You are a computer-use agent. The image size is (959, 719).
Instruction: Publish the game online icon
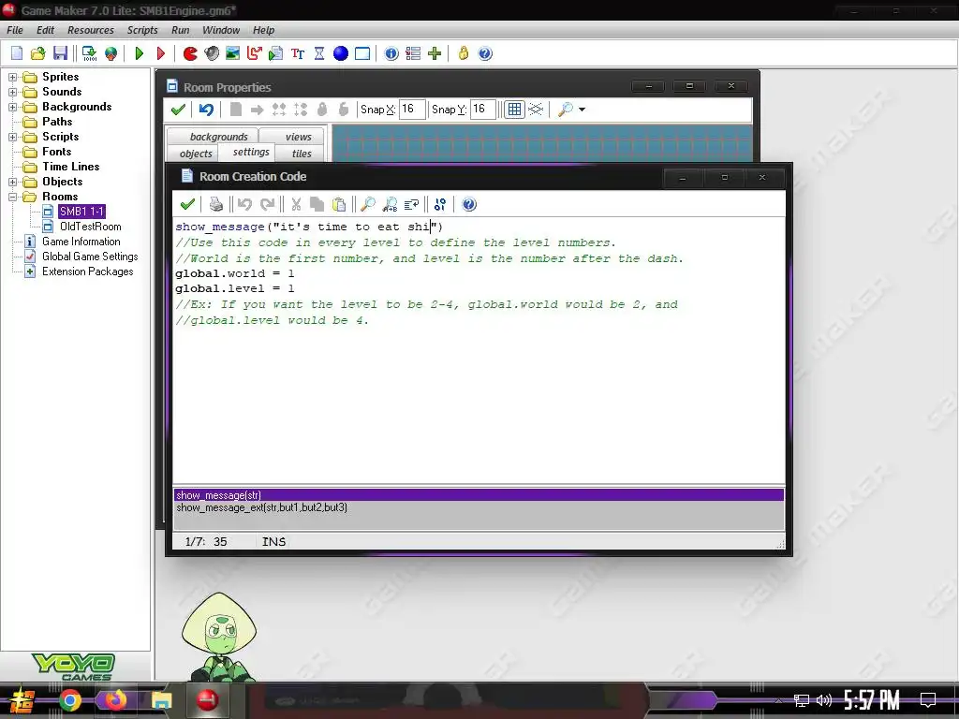pyautogui.click(x=111, y=53)
